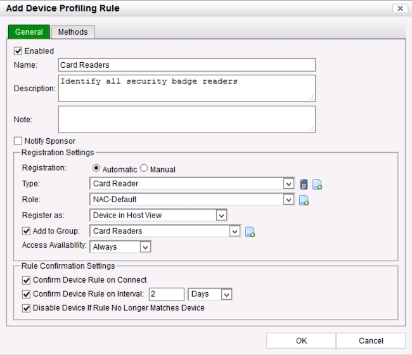
Task: Toggle Confirm Device Rule on Connect
Action: pyautogui.click(x=26, y=280)
